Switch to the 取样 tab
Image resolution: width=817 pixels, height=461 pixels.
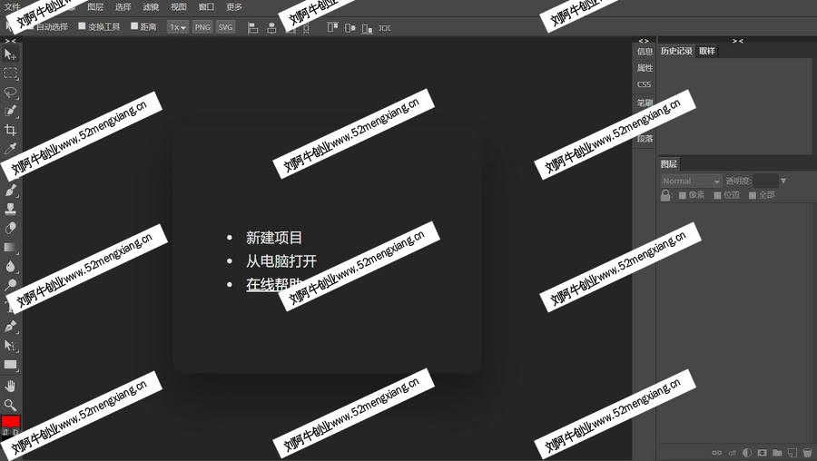[707, 51]
